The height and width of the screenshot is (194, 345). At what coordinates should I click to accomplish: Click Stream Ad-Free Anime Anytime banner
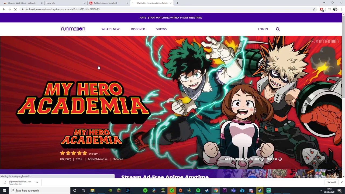(x=165, y=176)
